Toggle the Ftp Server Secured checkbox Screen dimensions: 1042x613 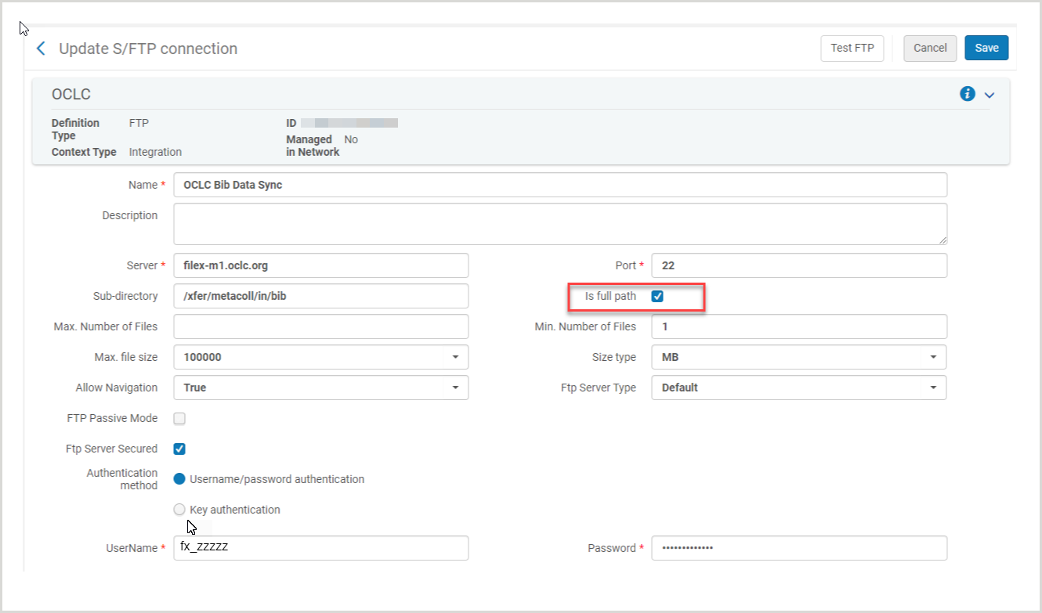click(x=179, y=449)
